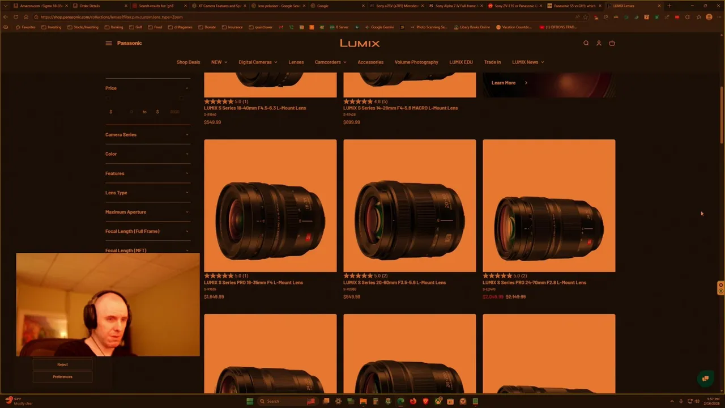Reload the page with the refresh icon

pyautogui.click(x=16, y=17)
